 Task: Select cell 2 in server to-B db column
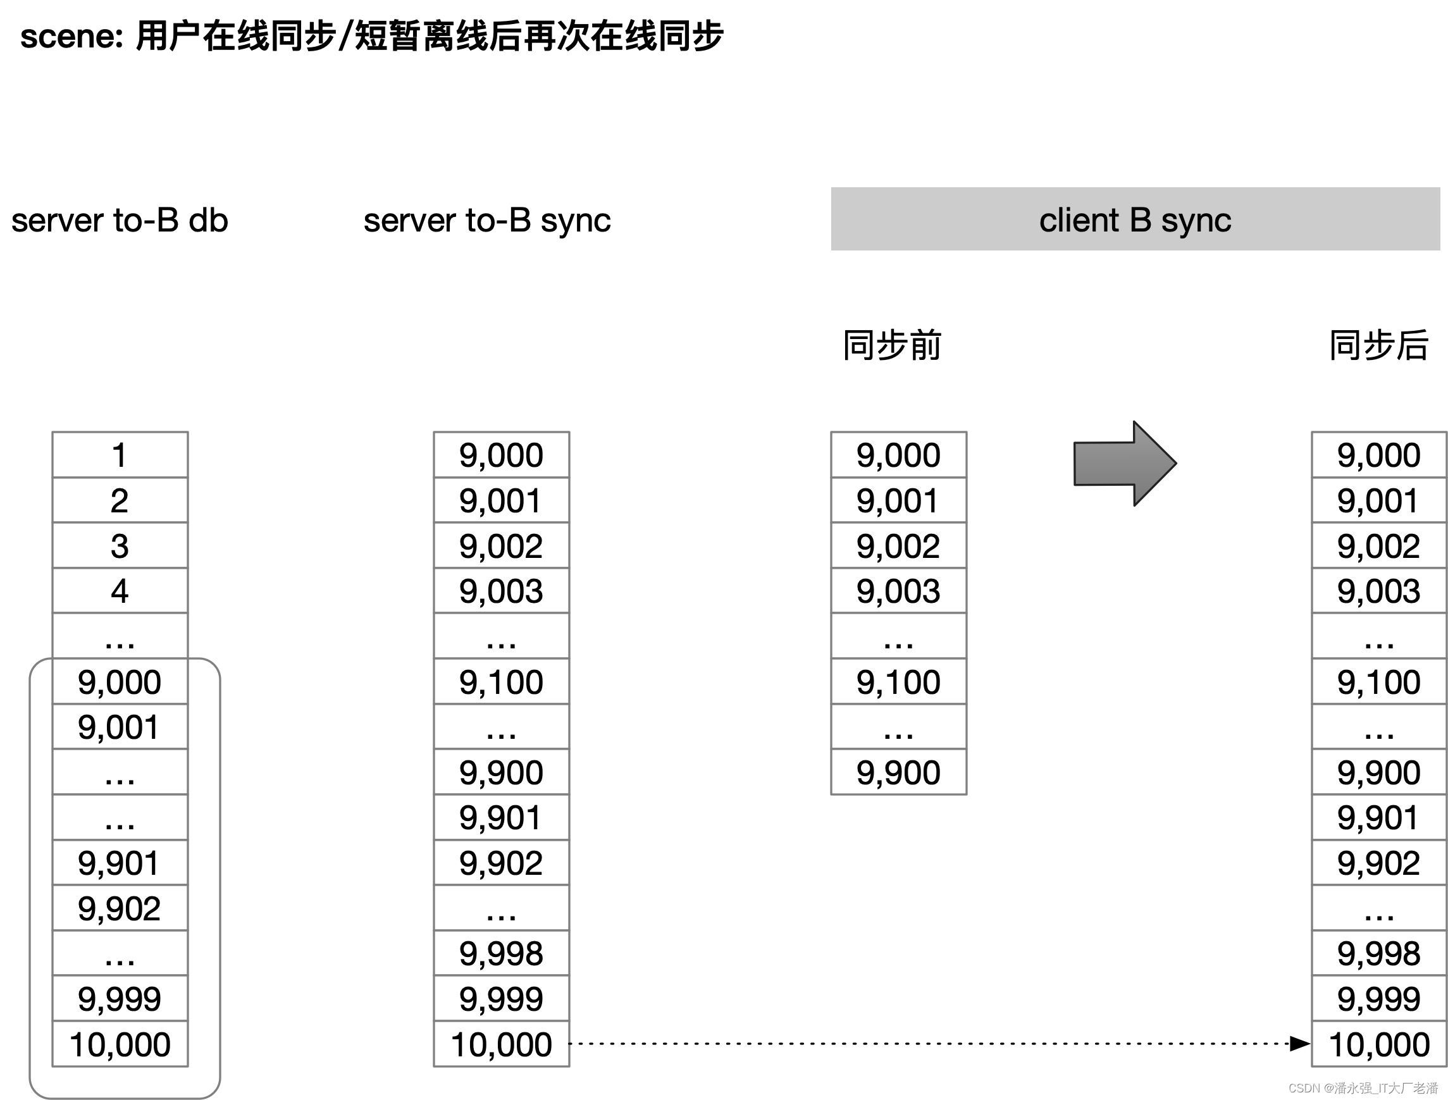(120, 500)
